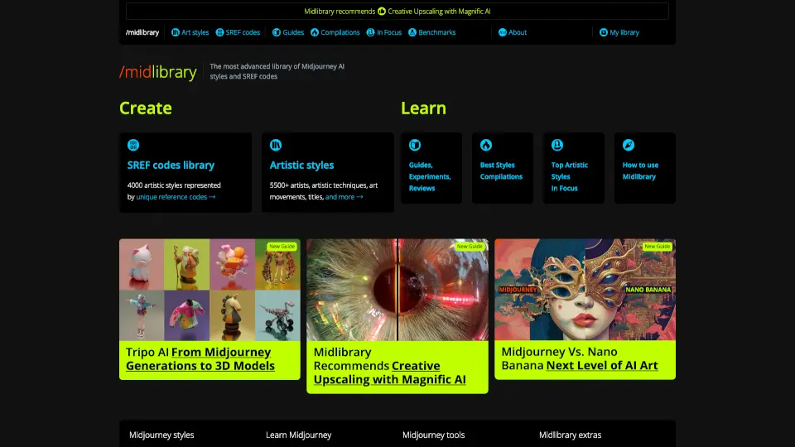Open Creative Upscaling with Magnific AI card title

click(x=389, y=372)
